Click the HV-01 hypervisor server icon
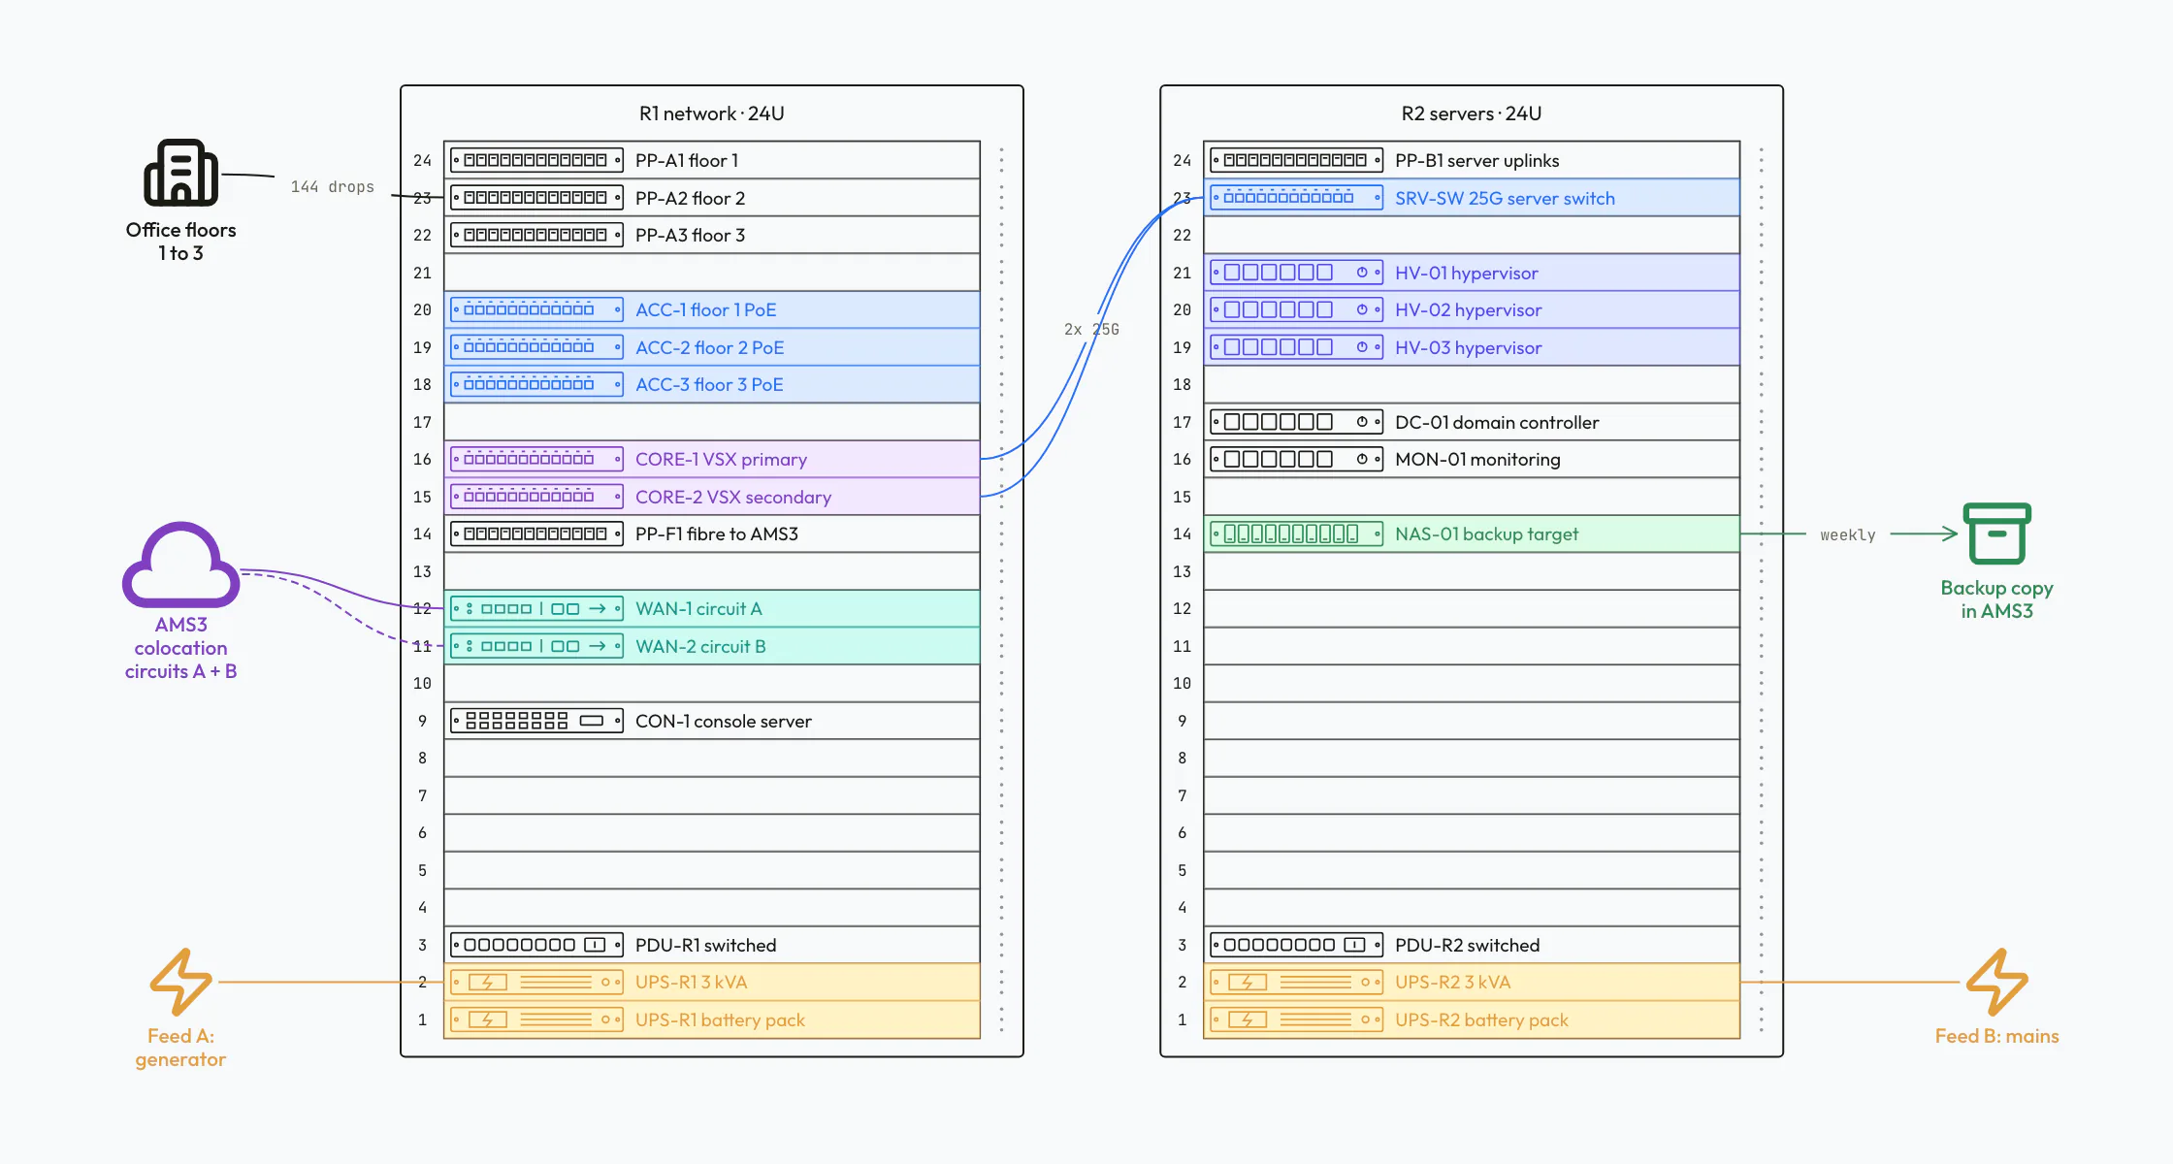The width and height of the screenshot is (2173, 1164). tap(1296, 273)
